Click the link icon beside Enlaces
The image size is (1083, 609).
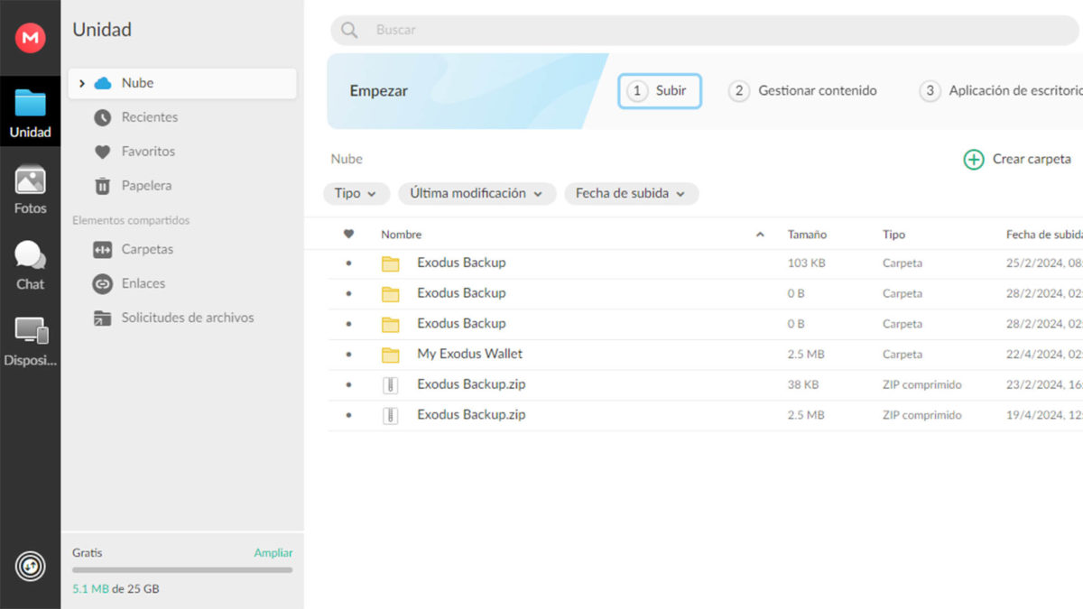pos(103,283)
